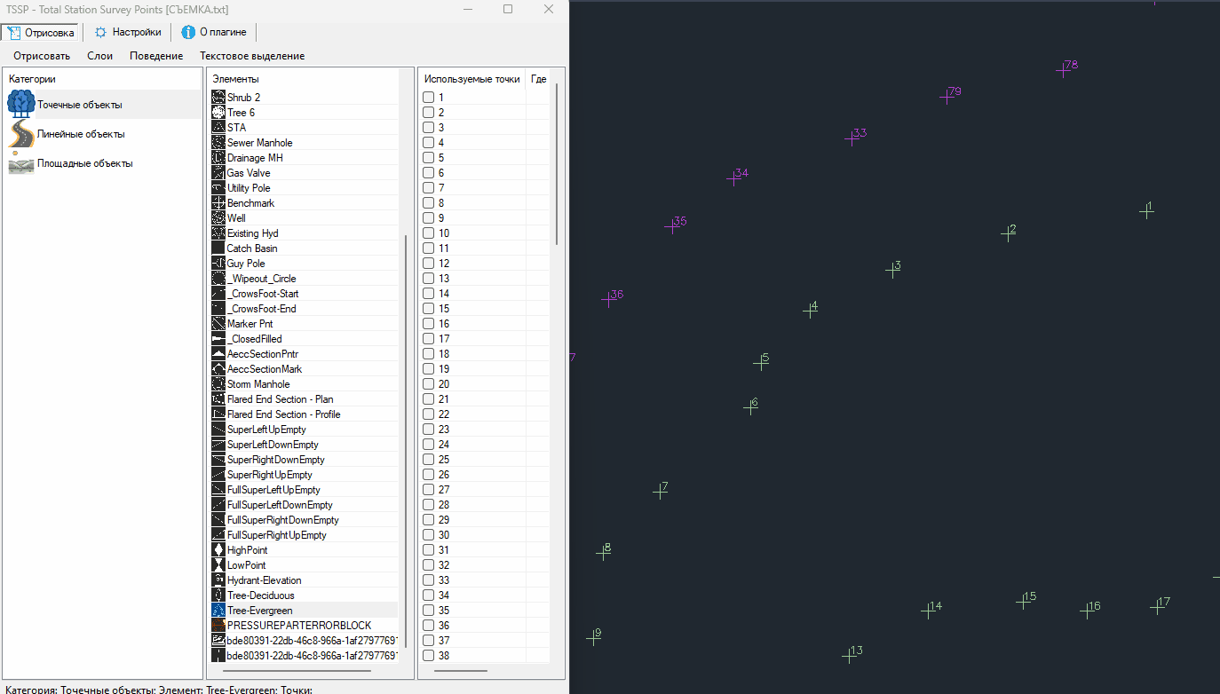Select the point objects category icon
Image resolution: width=1220 pixels, height=694 pixels.
(21, 105)
